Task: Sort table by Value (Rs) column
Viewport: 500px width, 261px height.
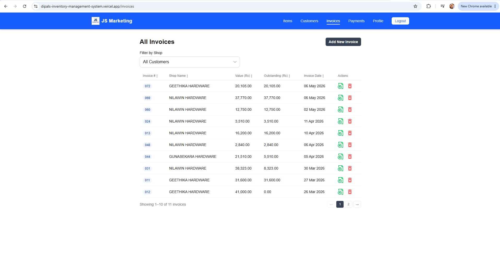Action: click(244, 76)
